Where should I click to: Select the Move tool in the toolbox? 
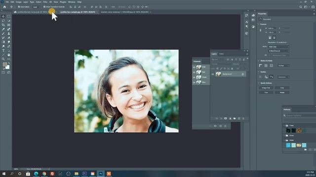[x=3, y=16]
